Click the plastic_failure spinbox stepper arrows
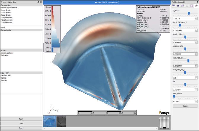199x131 pixels. click(196, 42)
